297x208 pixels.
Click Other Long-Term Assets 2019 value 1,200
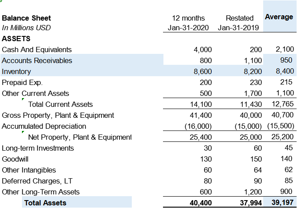click(253, 192)
